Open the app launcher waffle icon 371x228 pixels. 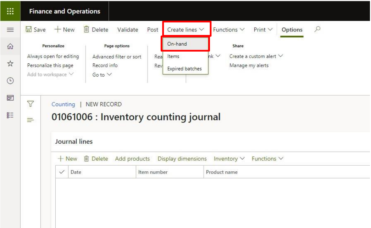pyautogui.click(x=10, y=11)
